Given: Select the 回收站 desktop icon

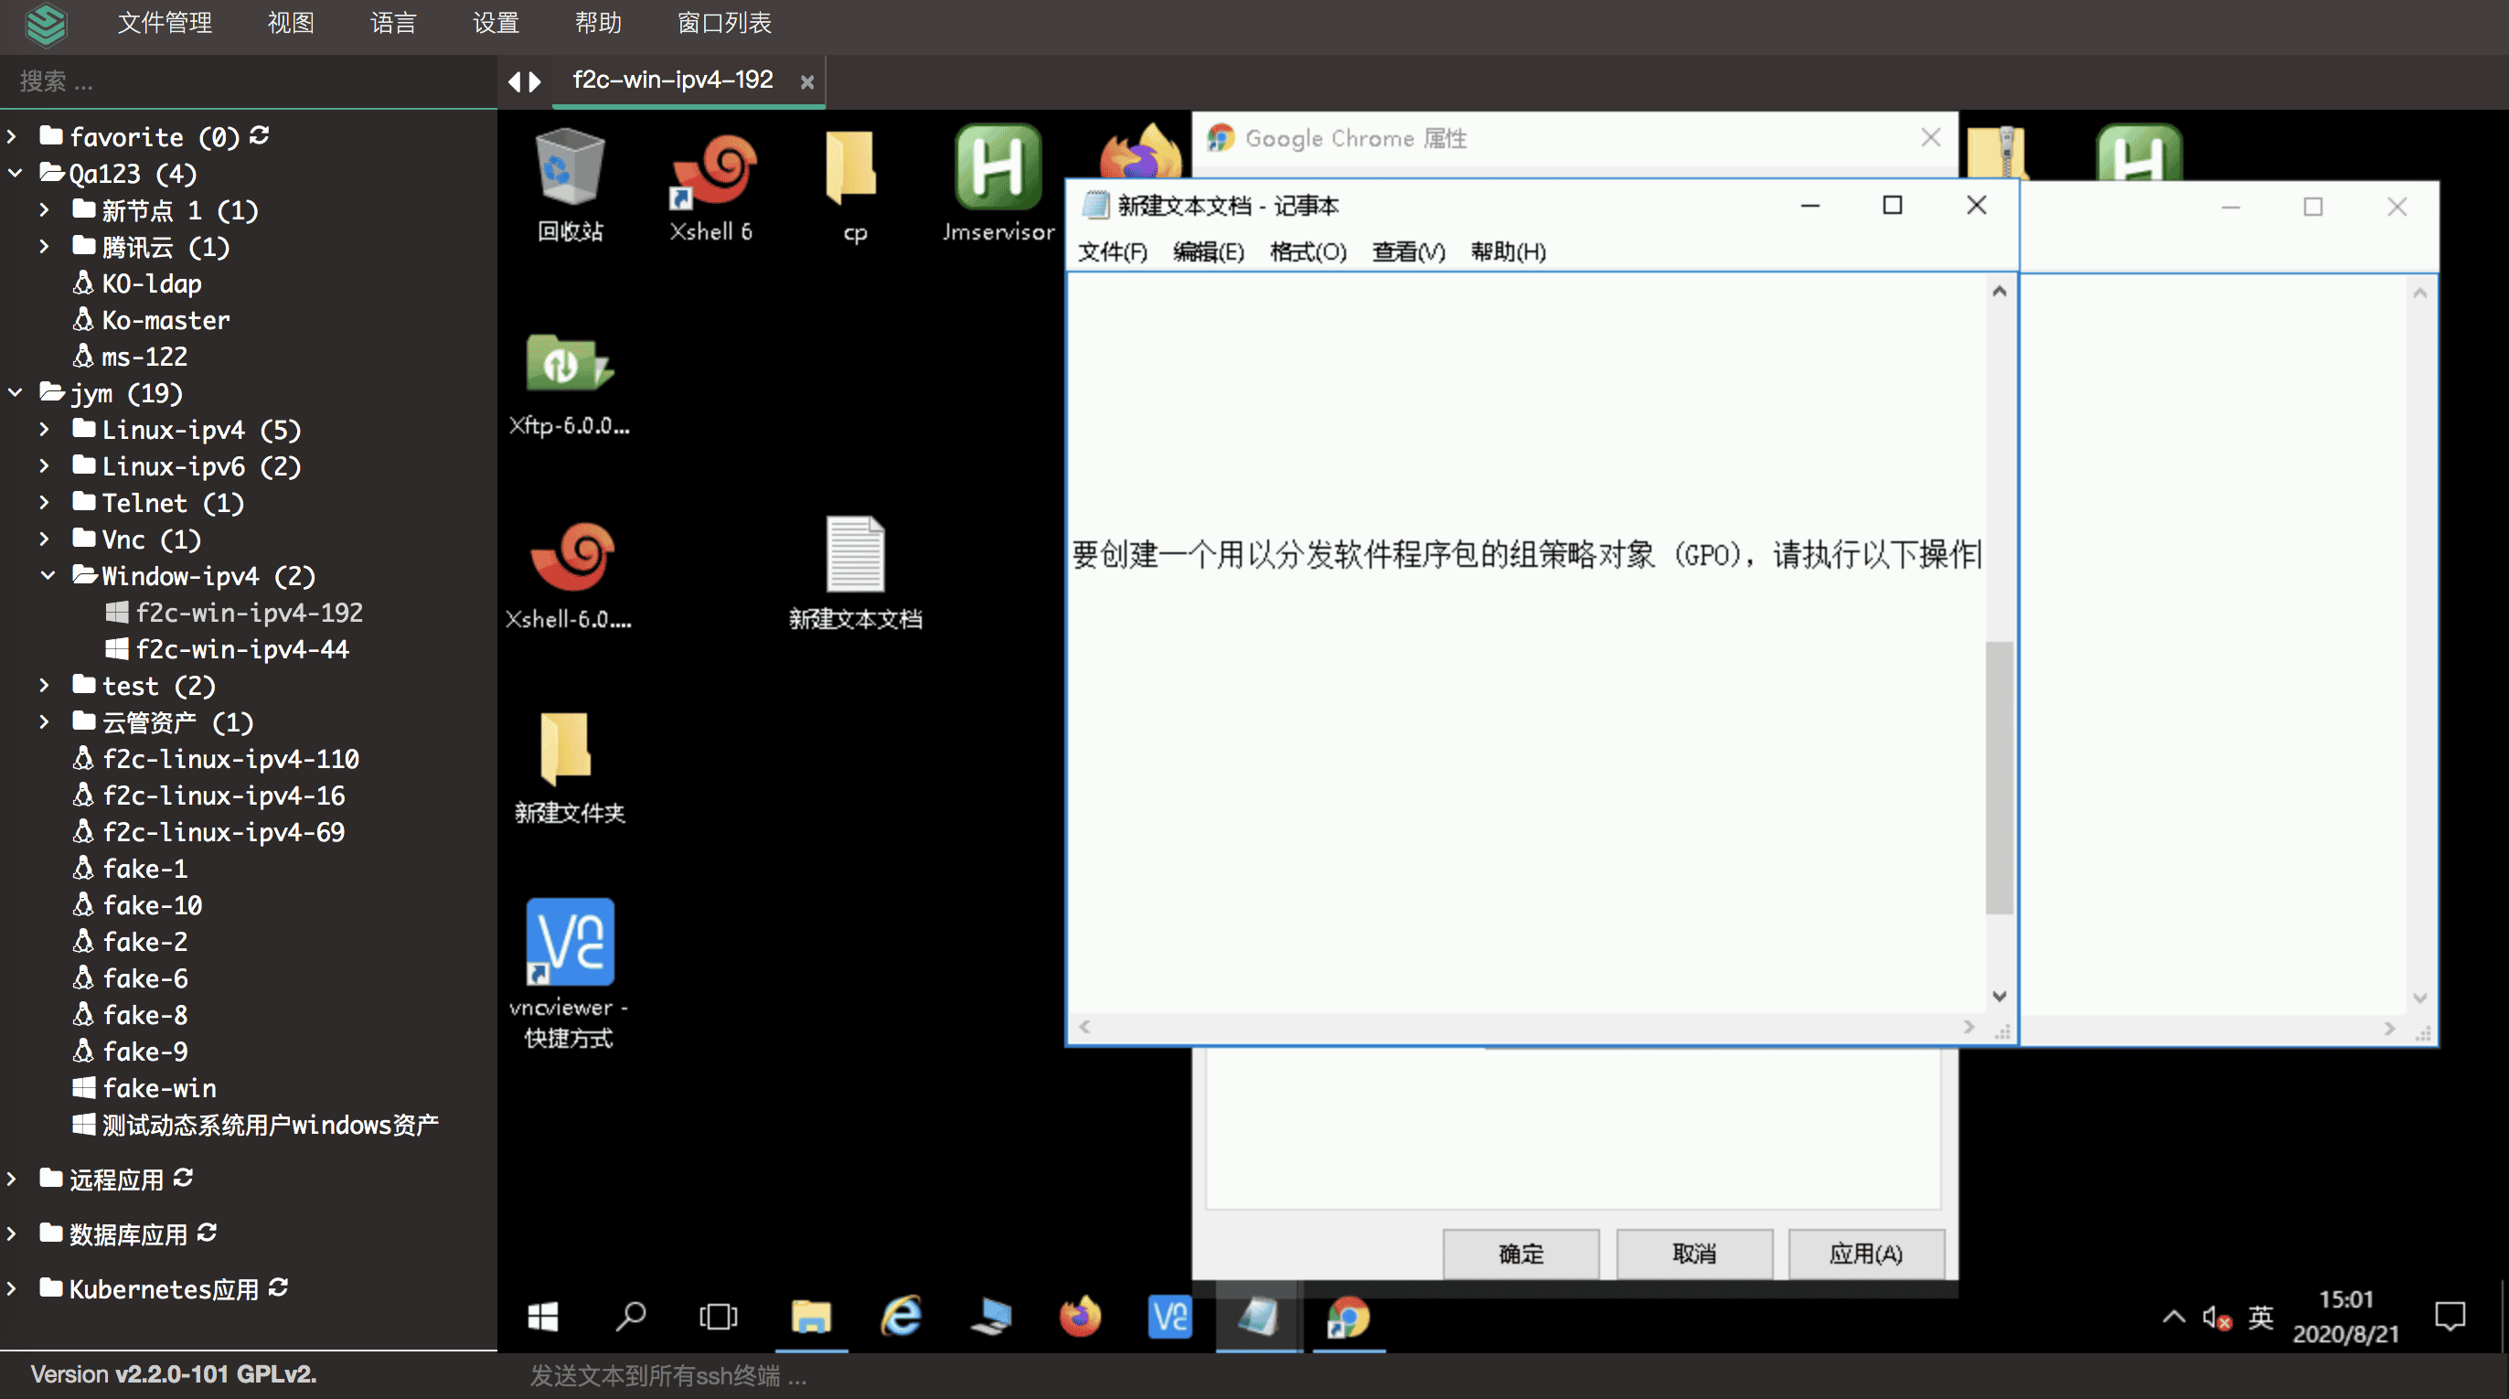Looking at the screenshot, I should pyautogui.click(x=570, y=185).
